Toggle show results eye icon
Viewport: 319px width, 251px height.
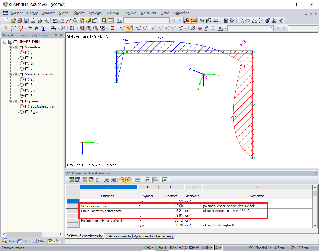pyautogui.click(x=186, y=20)
